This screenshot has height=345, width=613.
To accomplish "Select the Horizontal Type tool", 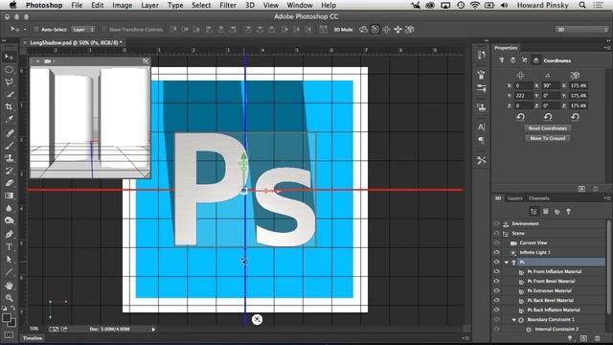I will click(9, 246).
